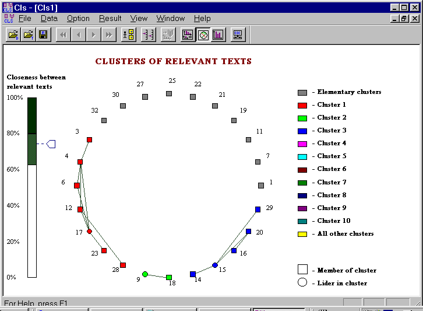Click the CLS document icon in menu bar
Viewport: 423px width, 311px height.
point(9,18)
